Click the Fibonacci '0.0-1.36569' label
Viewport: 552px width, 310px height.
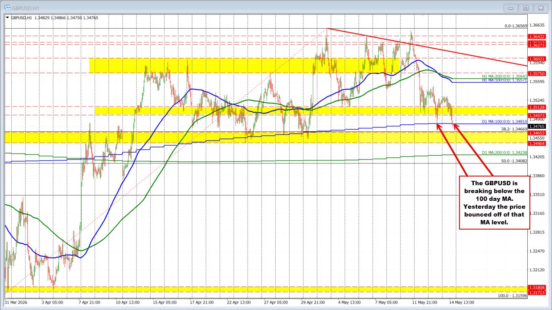(x=515, y=26)
